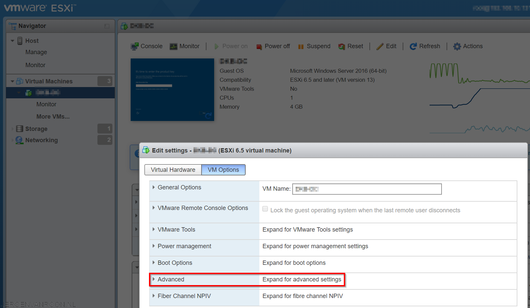Select the VM Options tab
Image resolution: width=530 pixels, height=308 pixels.
[223, 170]
